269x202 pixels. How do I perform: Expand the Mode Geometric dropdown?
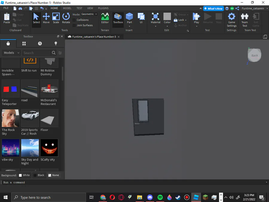(89, 14)
